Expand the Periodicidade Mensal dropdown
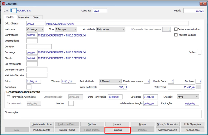208x135 pixels. [110, 81]
